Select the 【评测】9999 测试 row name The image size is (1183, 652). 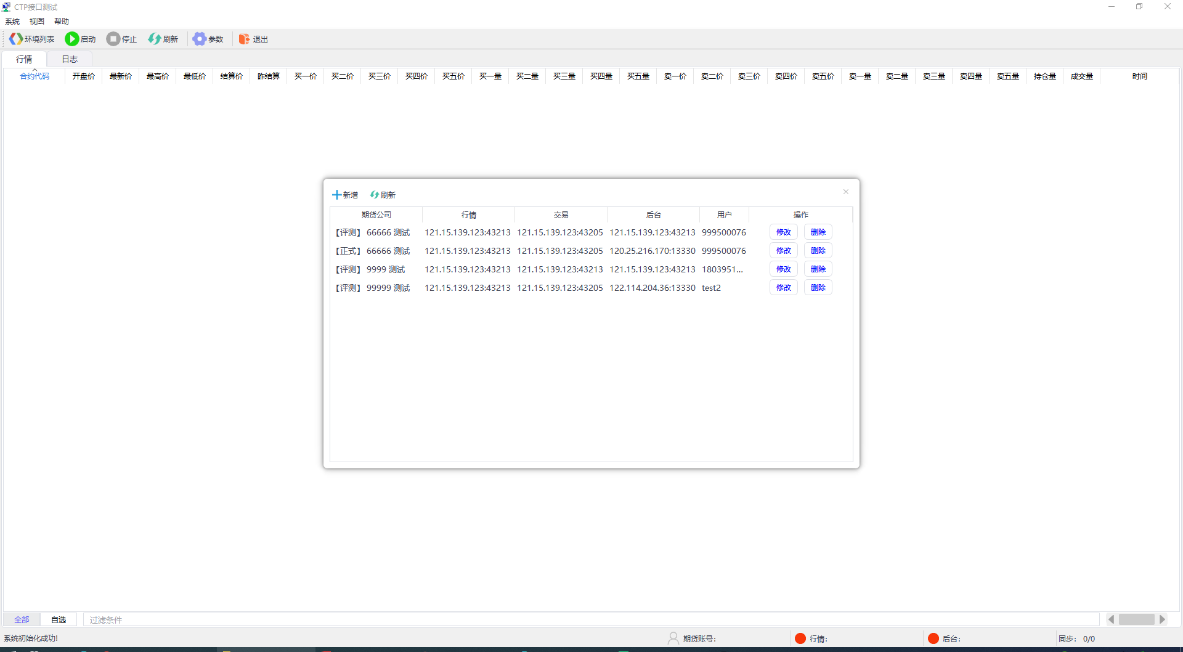coord(370,269)
